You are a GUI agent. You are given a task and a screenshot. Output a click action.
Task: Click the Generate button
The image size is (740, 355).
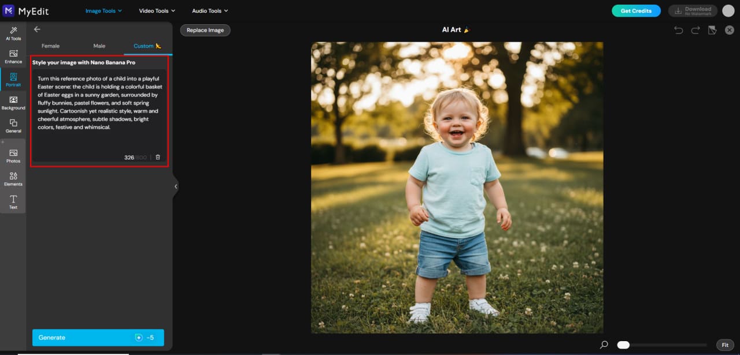[x=98, y=338]
